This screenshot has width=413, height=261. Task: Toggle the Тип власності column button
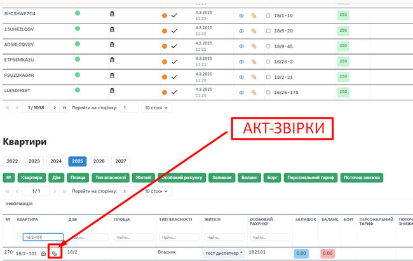(x=111, y=178)
